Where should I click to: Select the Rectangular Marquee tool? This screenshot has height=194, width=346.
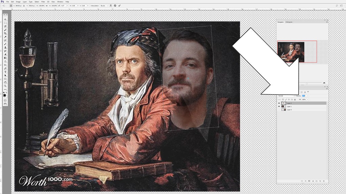pos(5,23)
